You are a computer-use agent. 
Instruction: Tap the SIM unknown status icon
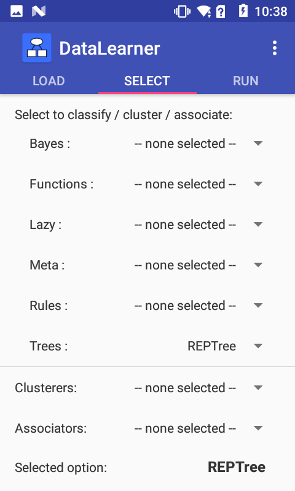coord(221,12)
